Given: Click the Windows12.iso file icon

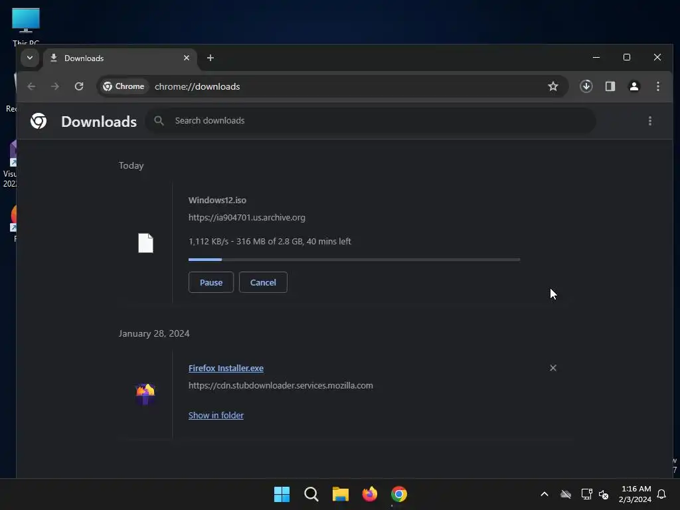Looking at the screenshot, I should (x=145, y=243).
